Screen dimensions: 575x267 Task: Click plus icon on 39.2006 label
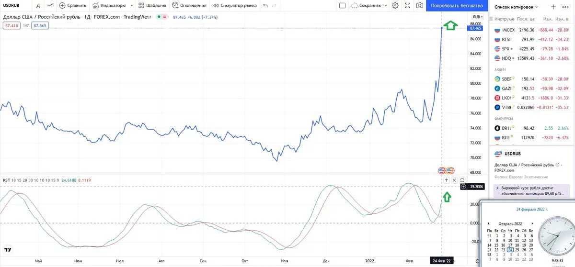click(463, 187)
